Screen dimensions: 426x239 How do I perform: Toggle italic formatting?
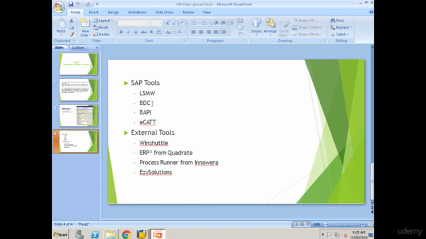point(128,32)
